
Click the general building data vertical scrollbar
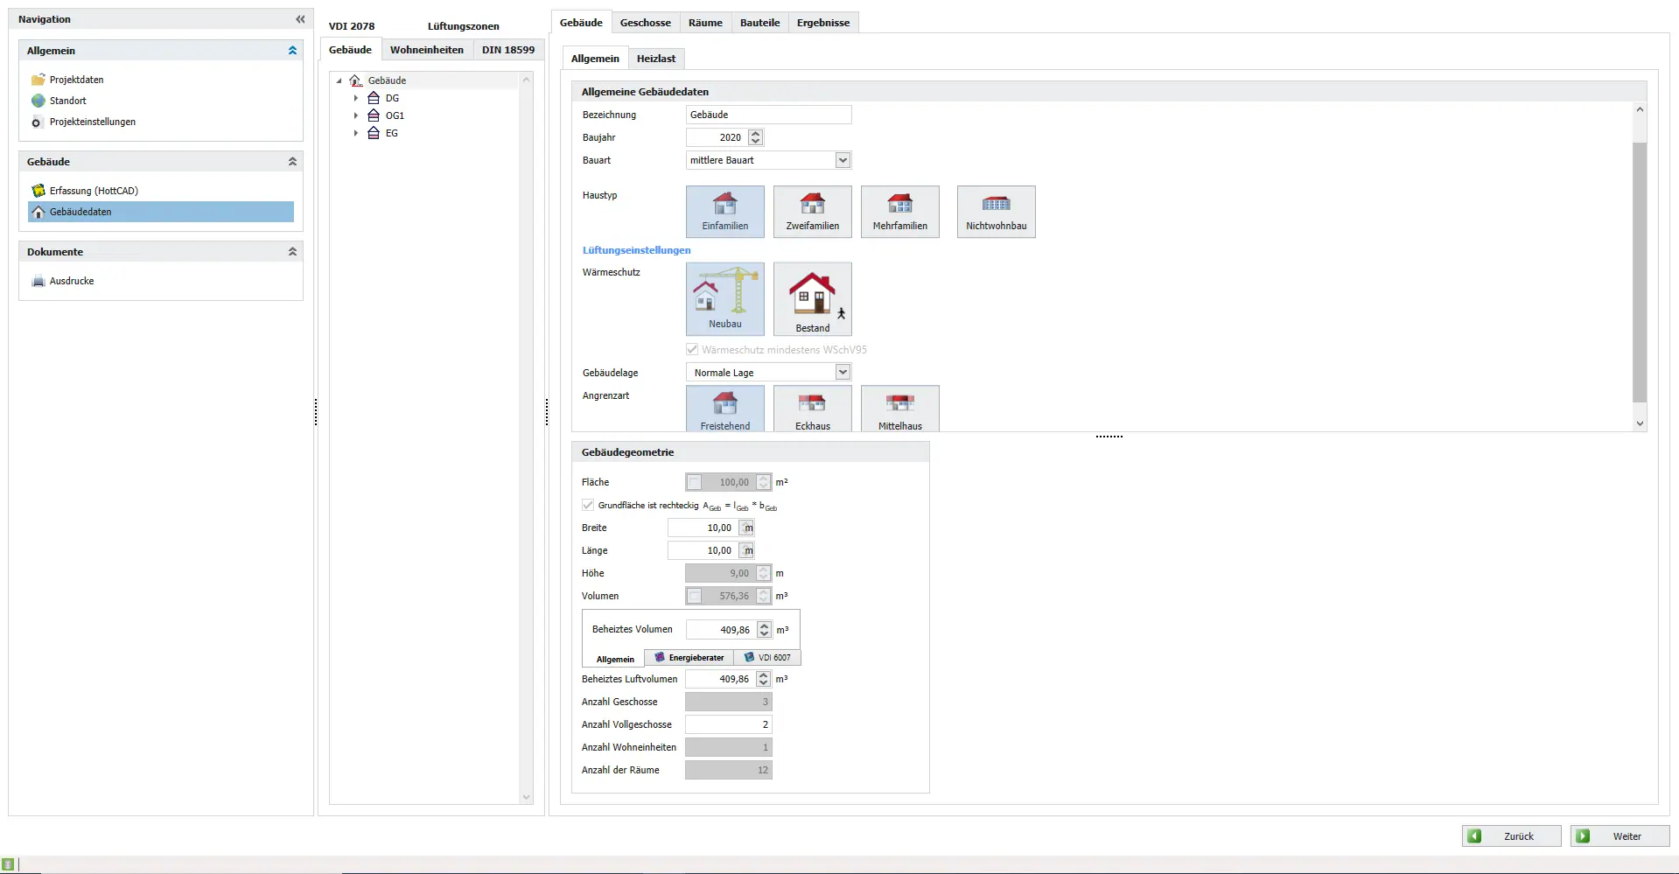pos(1640,271)
